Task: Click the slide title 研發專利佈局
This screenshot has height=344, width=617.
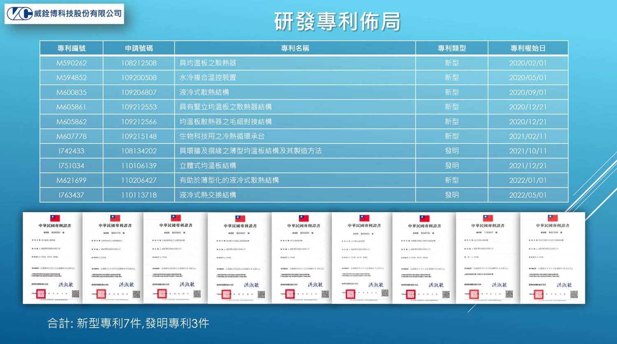Action: [337, 21]
